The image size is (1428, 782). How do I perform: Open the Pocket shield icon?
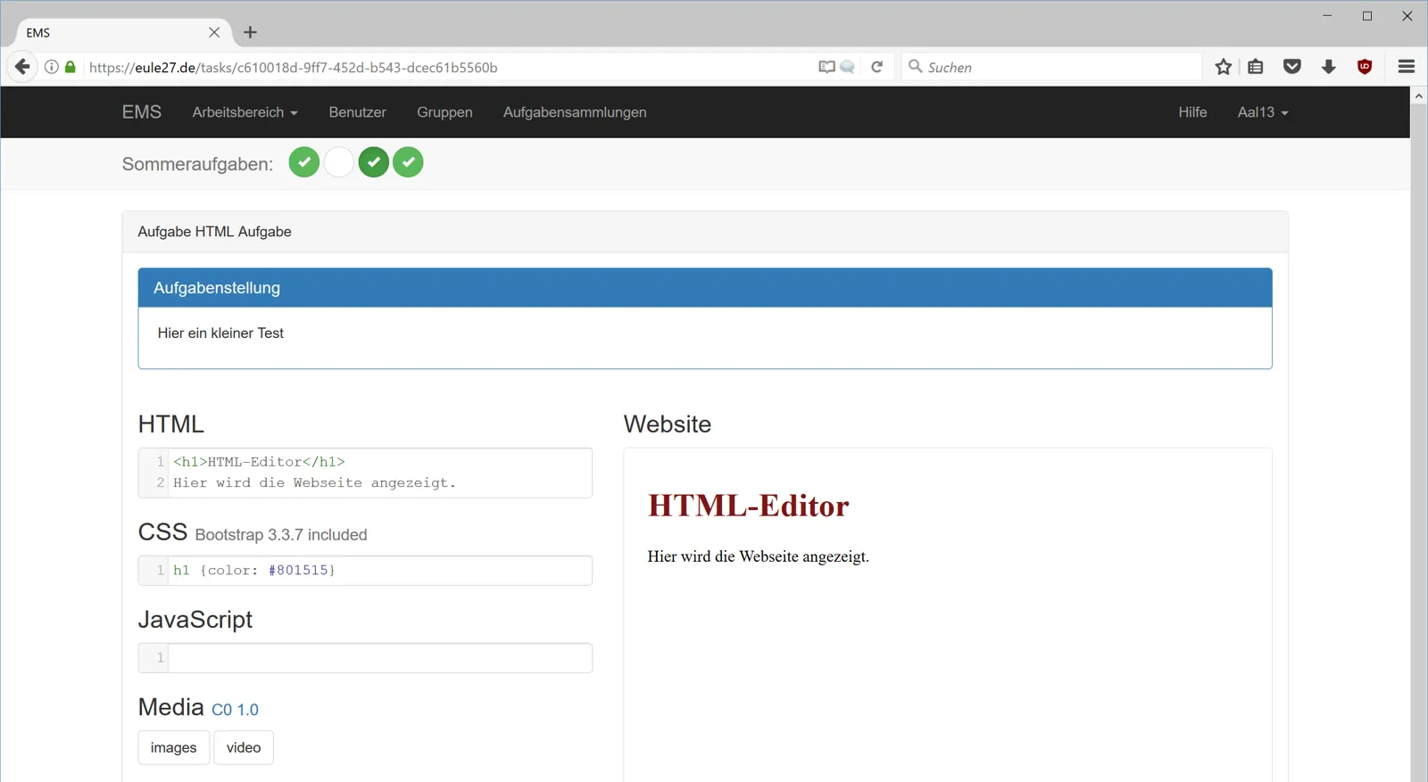coord(1292,67)
